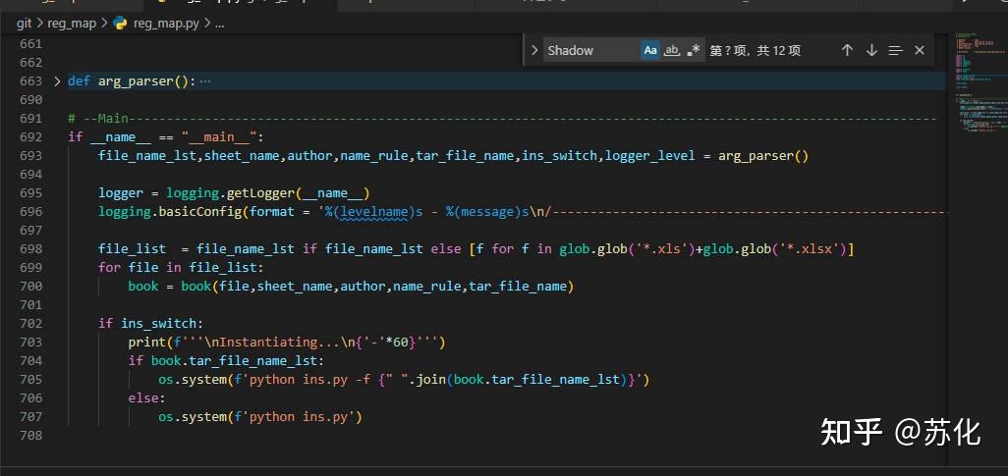Image resolution: width=1008 pixels, height=476 pixels.
Task: Click line number 702 in the gutter
Action: click(x=30, y=323)
